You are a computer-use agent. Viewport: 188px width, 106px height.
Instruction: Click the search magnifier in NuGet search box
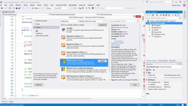(138, 21)
